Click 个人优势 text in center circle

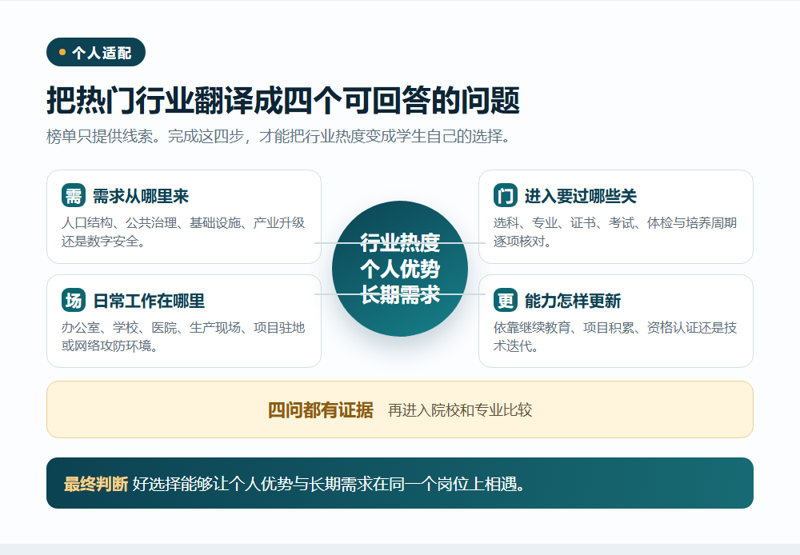click(400, 269)
